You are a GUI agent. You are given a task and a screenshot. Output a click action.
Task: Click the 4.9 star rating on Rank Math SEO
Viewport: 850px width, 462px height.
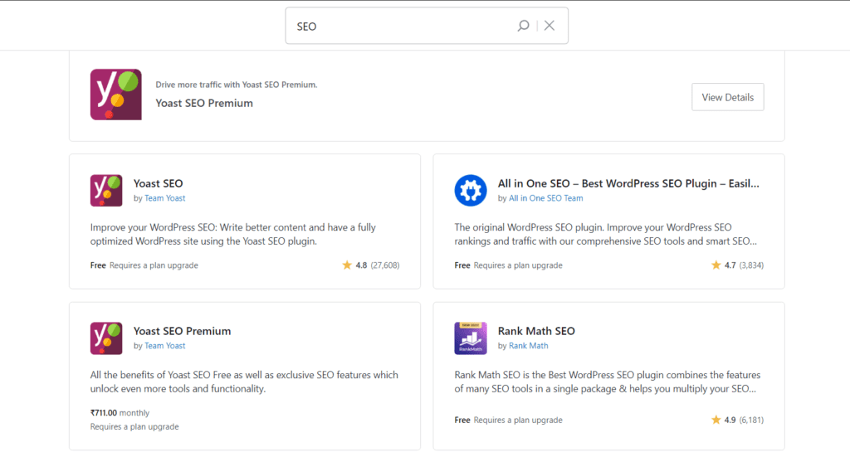[x=737, y=420]
